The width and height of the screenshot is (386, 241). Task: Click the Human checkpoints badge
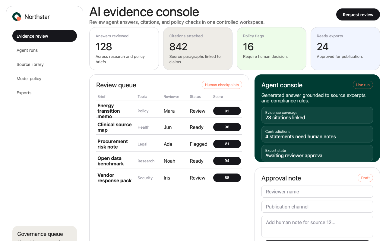222,85
